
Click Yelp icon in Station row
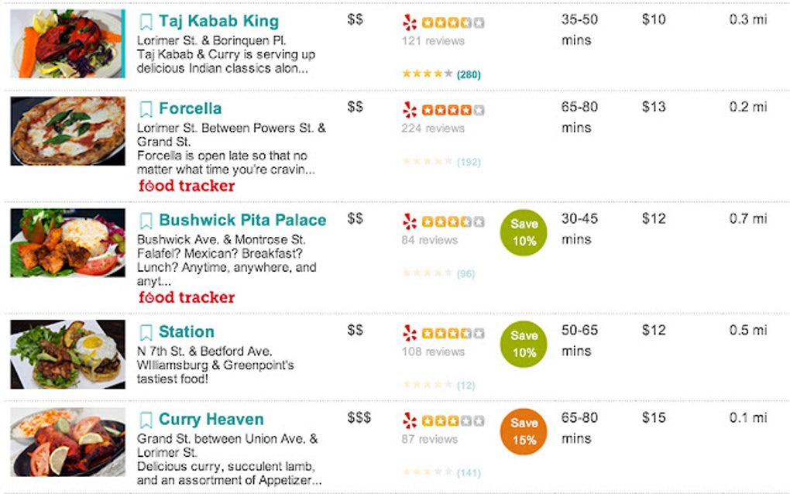tap(410, 334)
